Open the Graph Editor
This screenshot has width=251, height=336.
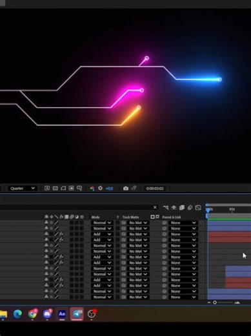click(198, 207)
